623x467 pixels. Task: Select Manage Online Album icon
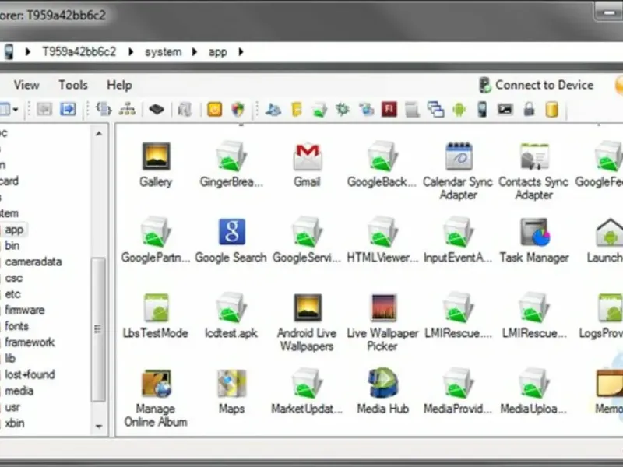tap(156, 383)
